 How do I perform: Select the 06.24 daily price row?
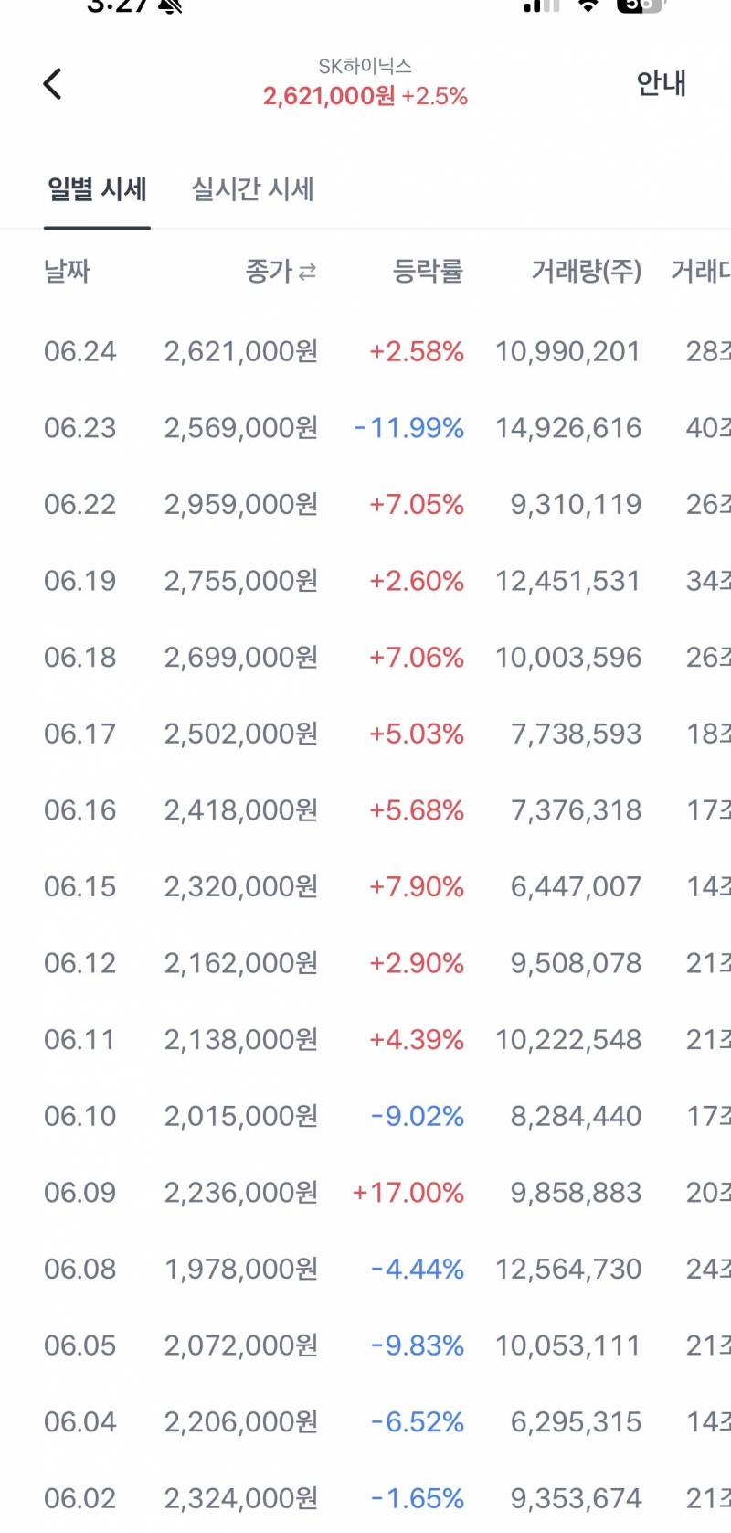point(365,352)
